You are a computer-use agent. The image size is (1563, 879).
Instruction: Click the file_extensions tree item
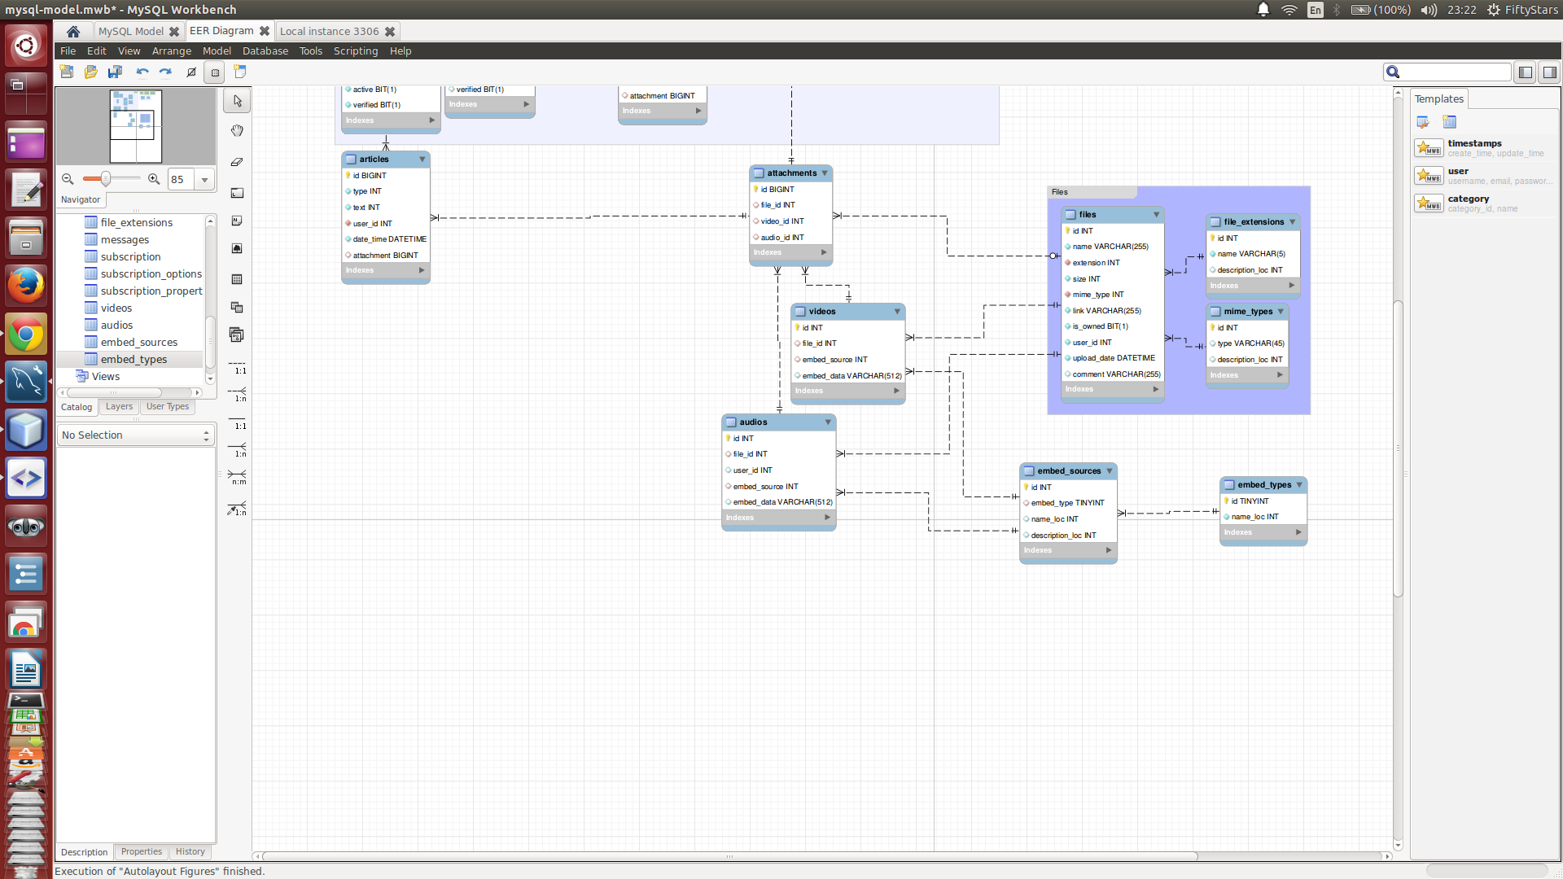[x=136, y=221]
